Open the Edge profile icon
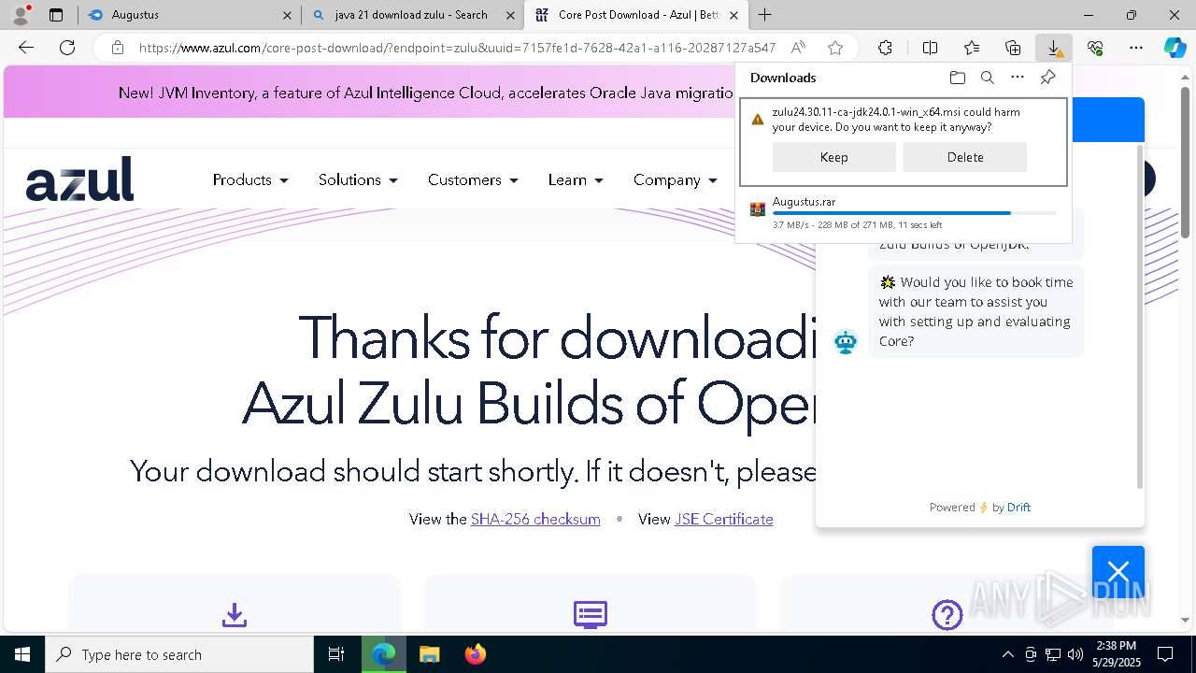This screenshot has width=1196, height=673. coord(21,14)
